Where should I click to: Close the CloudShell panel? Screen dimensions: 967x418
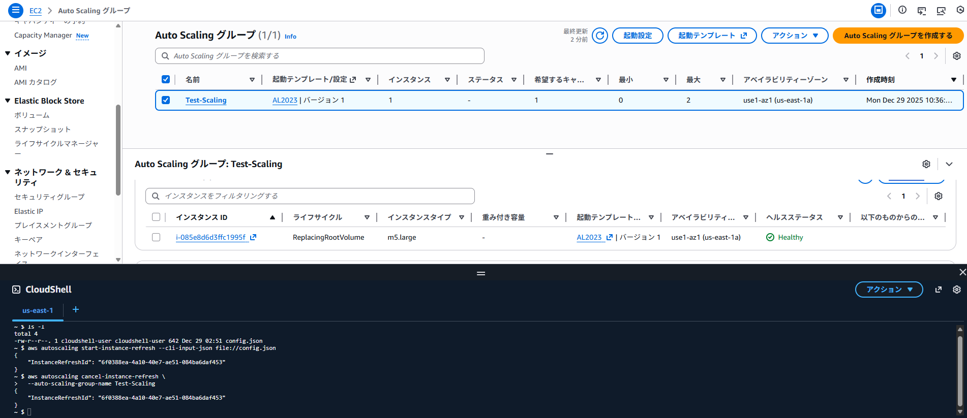(962, 272)
